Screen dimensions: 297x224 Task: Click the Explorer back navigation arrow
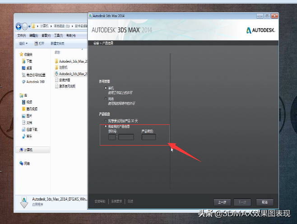(x=19, y=26)
